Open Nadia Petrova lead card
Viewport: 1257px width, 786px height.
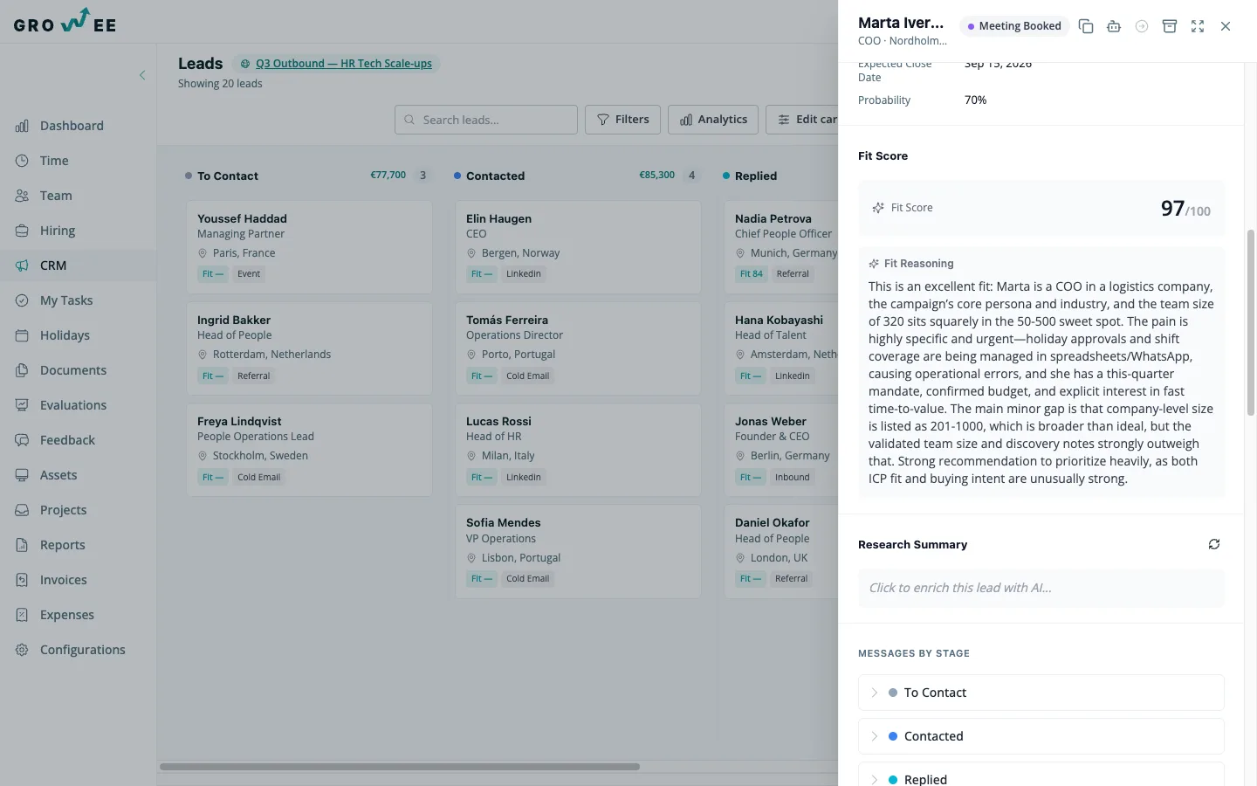click(781, 246)
